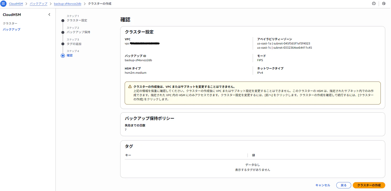Click the warning triangle icon in alert box

pyautogui.click(x=130, y=87)
